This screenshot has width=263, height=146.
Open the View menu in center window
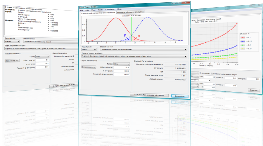click(93, 10)
